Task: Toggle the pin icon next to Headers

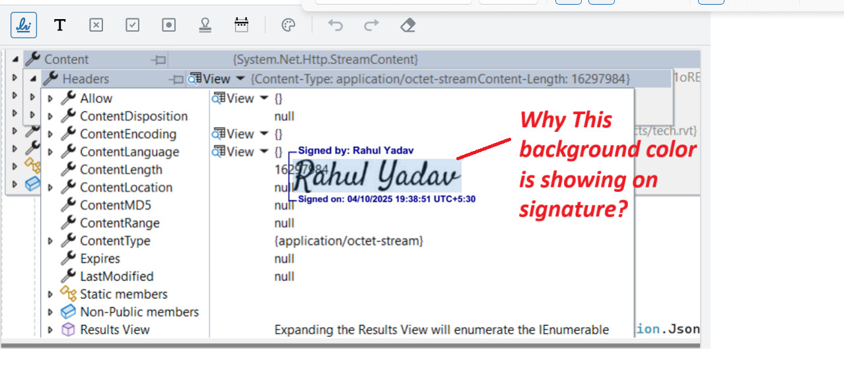Action: [176, 79]
